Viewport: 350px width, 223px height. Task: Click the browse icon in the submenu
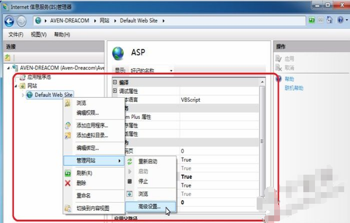point(129,194)
